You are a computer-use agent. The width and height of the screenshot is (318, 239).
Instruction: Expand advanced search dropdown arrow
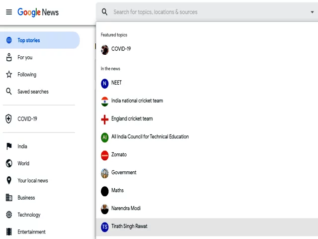312,12
